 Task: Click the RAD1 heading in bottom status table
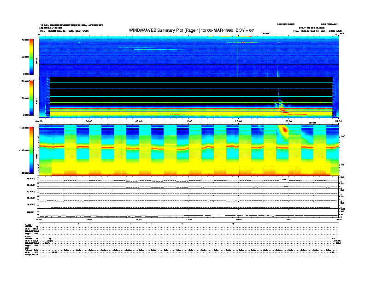click(x=28, y=237)
